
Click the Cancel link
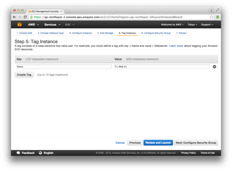point(120,143)
